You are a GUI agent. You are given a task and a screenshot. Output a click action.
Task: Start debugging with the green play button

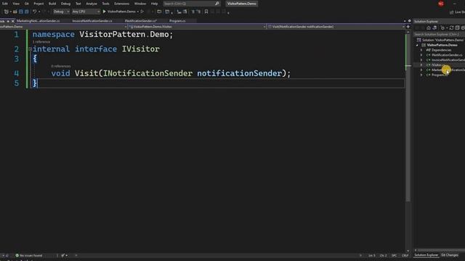[105, 12]
